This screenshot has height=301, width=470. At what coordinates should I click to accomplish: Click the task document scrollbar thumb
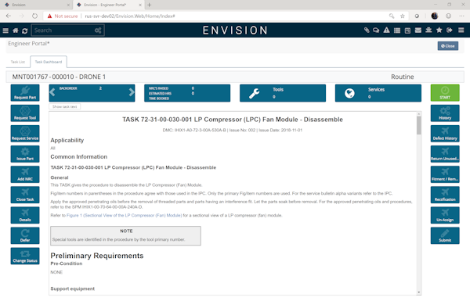(419, 125)
